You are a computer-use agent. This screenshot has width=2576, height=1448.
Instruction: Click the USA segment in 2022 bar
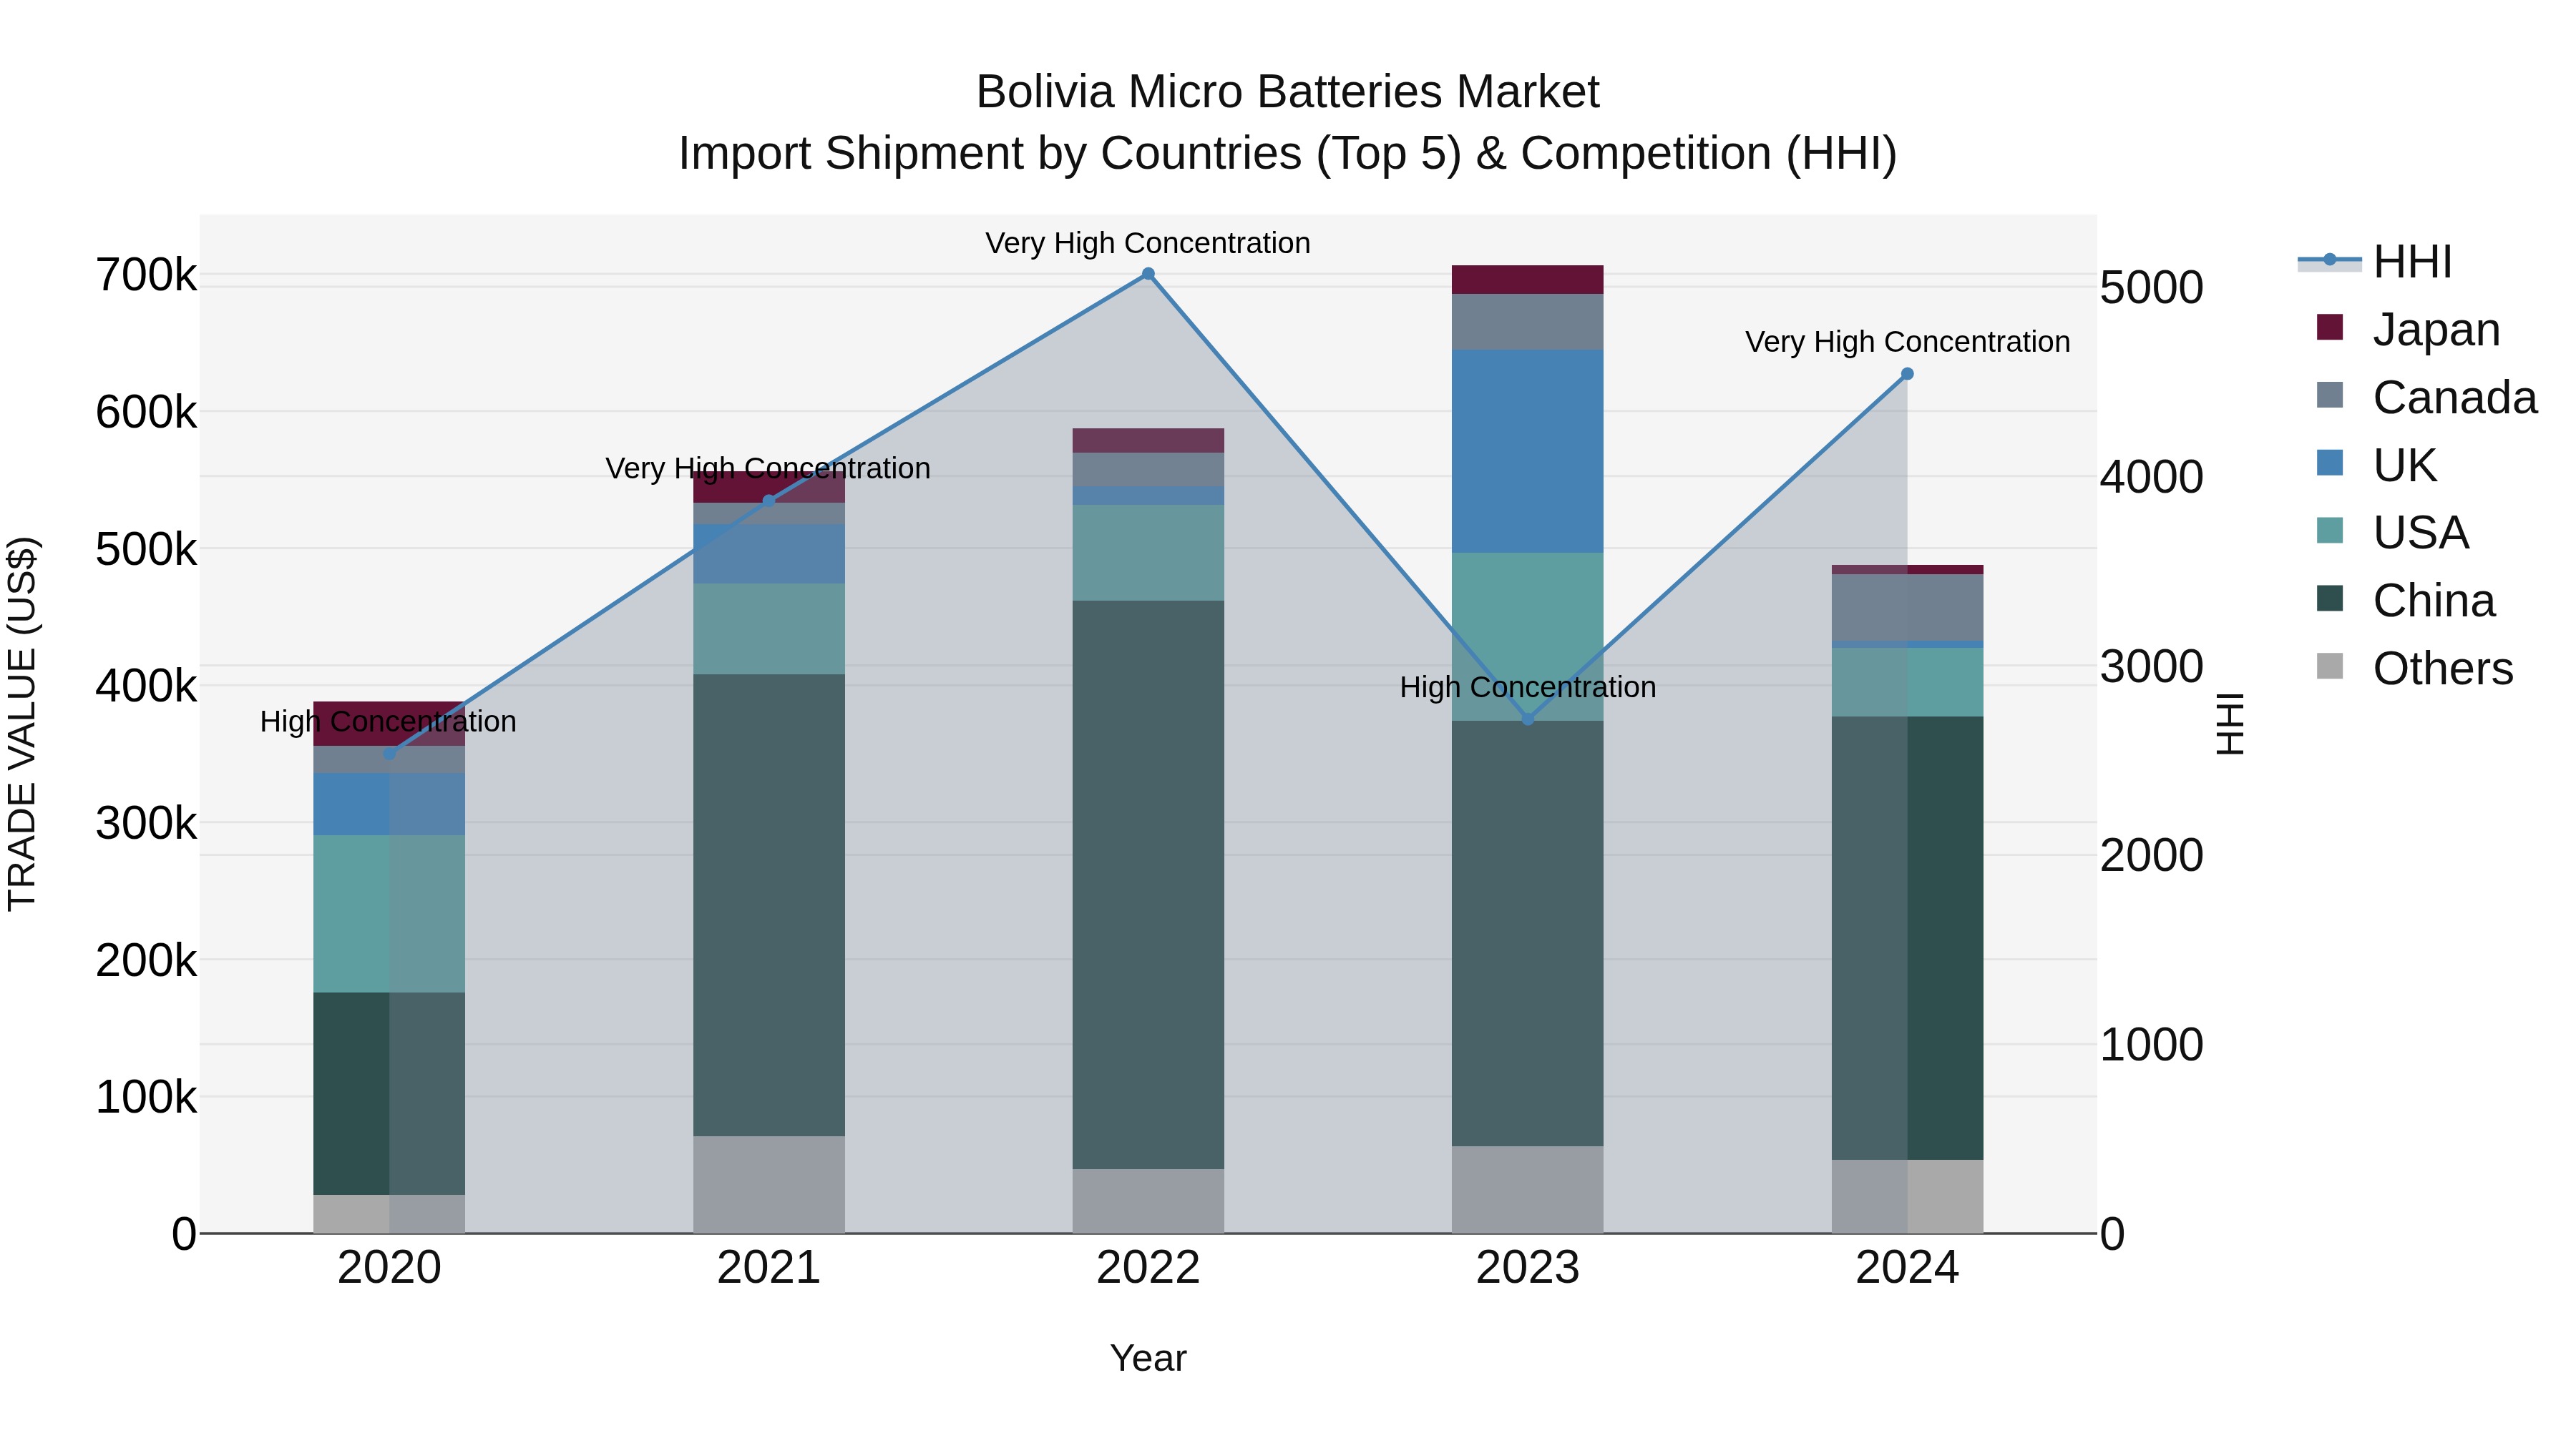pos(1148,553)
